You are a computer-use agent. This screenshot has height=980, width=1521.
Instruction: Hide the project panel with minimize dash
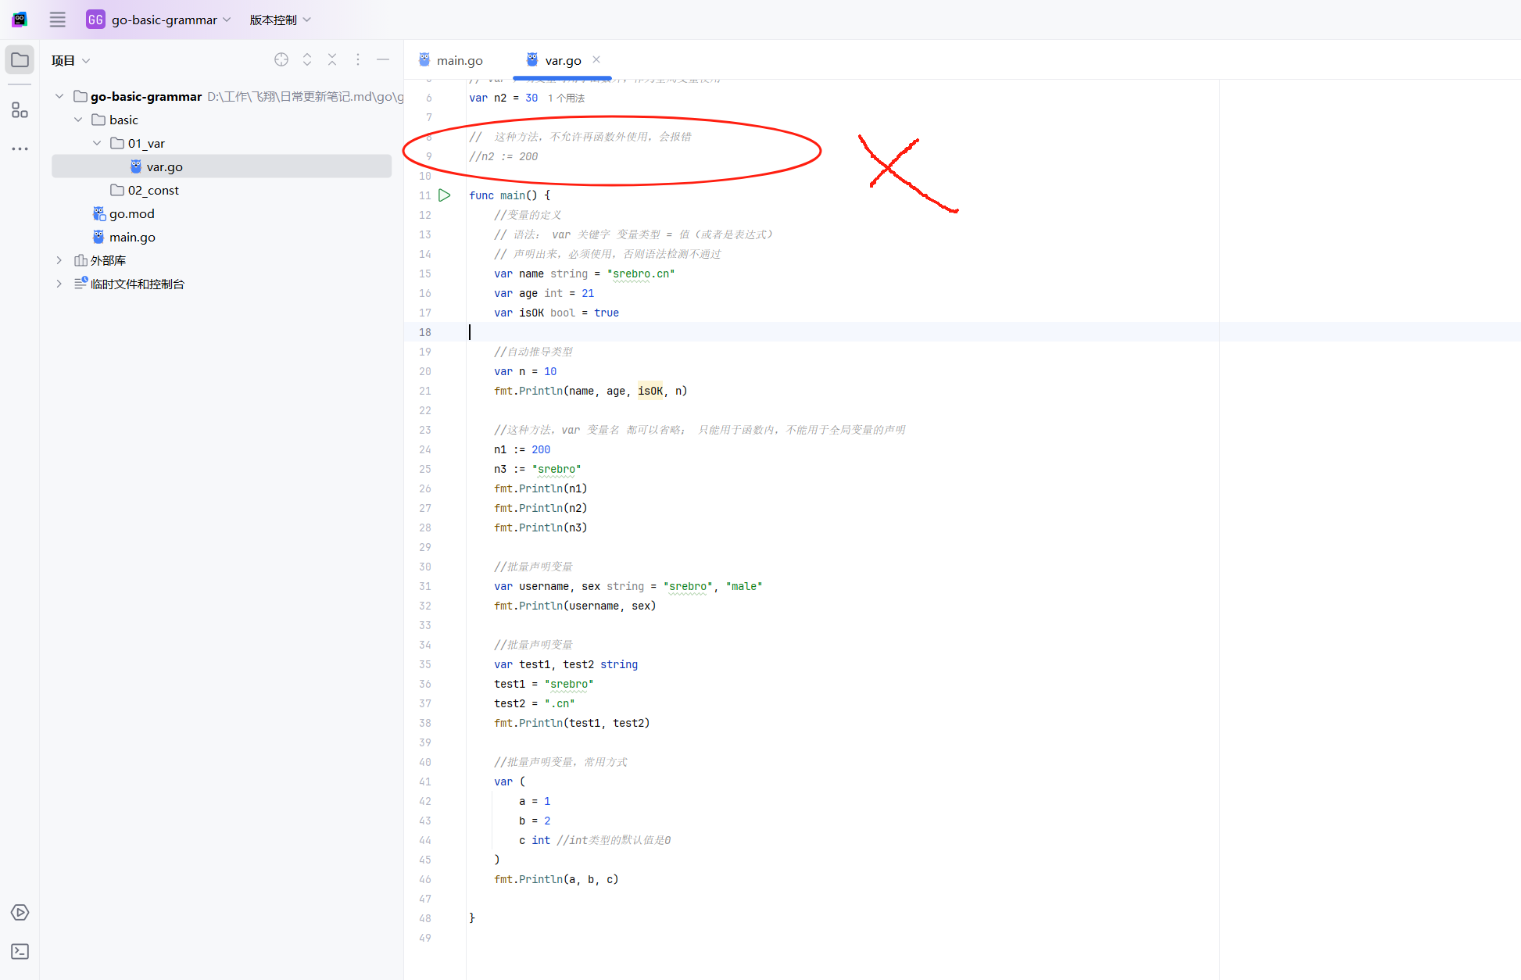click(383, 59)
